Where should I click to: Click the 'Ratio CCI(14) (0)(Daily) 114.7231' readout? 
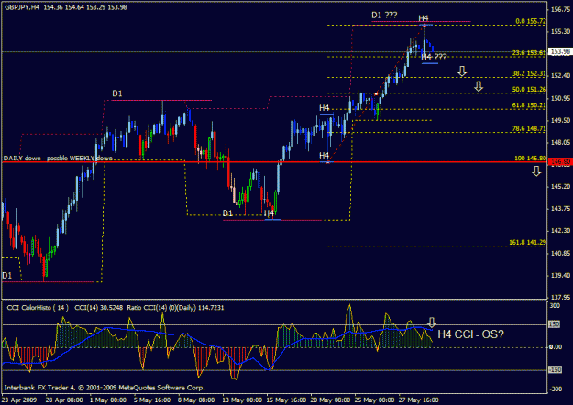[x=175, y=308]
